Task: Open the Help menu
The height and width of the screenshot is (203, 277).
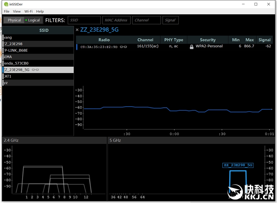Action: pyautogui.click(x=40, y=11)
